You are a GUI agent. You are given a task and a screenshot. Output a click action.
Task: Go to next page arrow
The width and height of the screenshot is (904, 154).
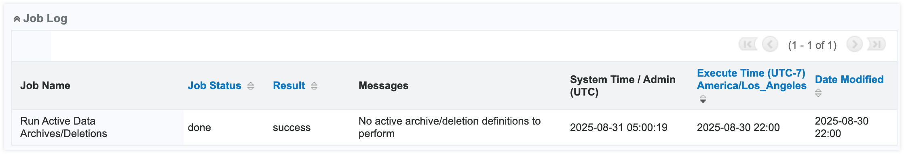coord(855,44)
